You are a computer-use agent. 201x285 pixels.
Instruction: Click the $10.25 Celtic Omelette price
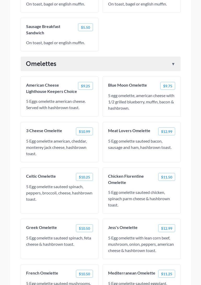point(84,177)
